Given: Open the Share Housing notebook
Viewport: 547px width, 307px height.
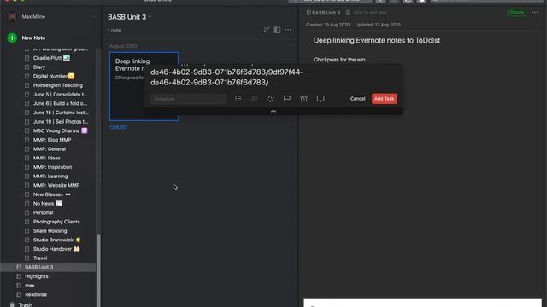Looking at the screenshot, I should click(x=50, y=231).
